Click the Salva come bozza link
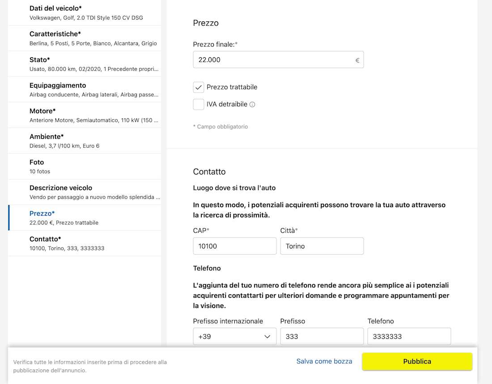The image size is (492, 384). pyautogui.click(x=324, y=361)
